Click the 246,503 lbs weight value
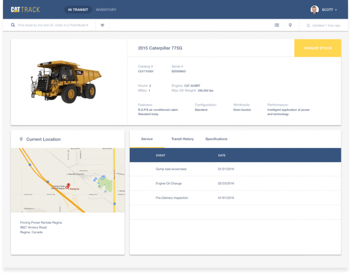This screenshot has height=274, width=351. pos(205,91)
